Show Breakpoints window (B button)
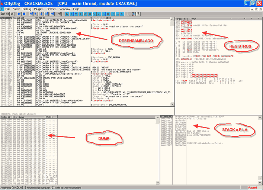 (x=108, y=14)
